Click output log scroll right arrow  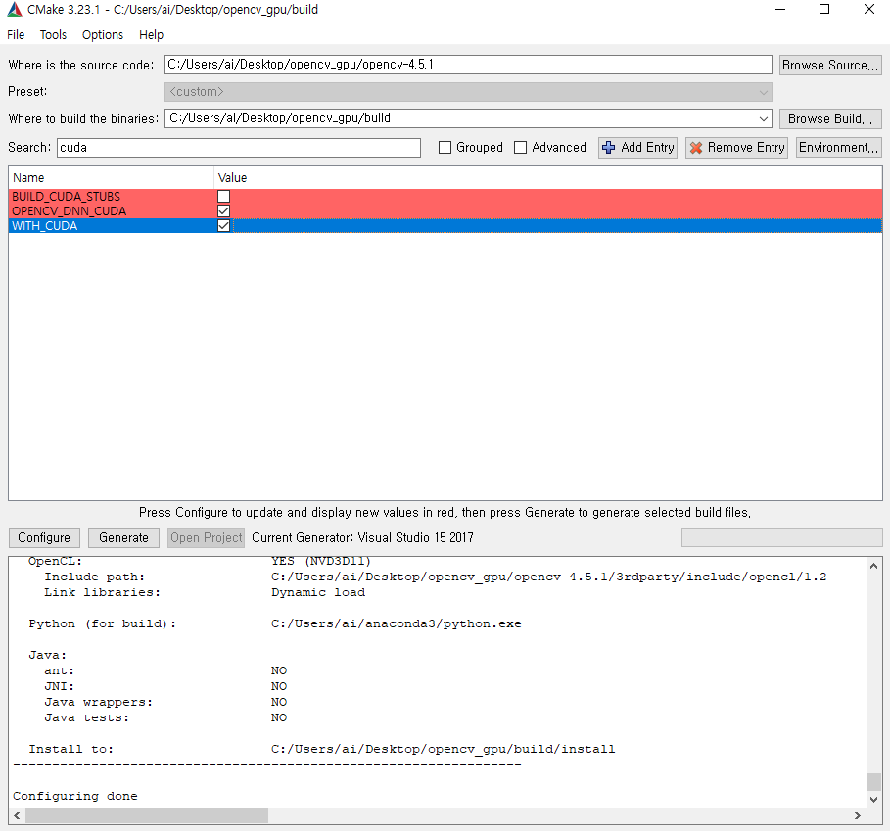(x=857, y=815)
